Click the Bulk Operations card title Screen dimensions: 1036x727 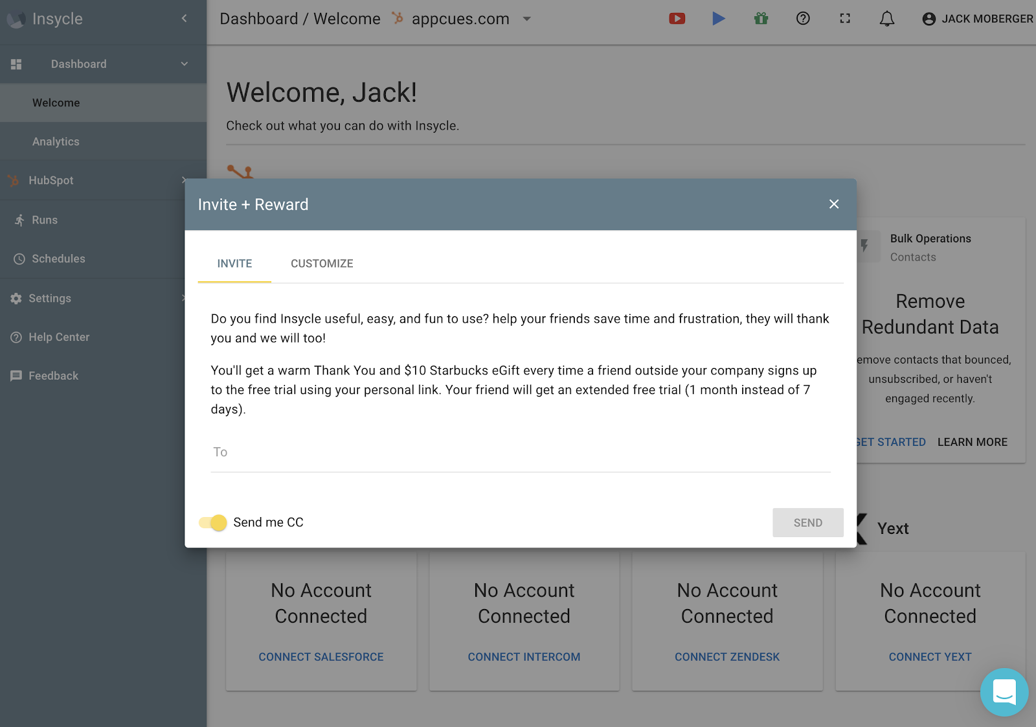(930, 238)
